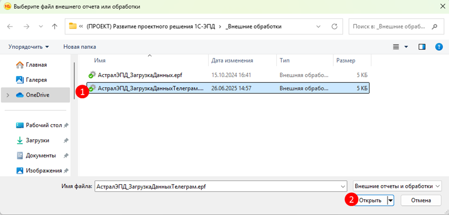449x215 pixels.
Task: Refresh the folder contents
Action: [x=334, y=26]
